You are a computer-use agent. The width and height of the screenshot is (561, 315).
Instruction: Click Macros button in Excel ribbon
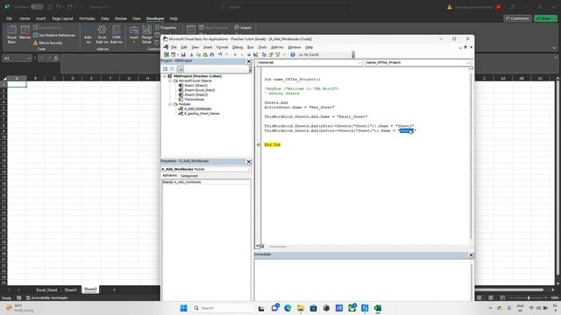[25, 32]
